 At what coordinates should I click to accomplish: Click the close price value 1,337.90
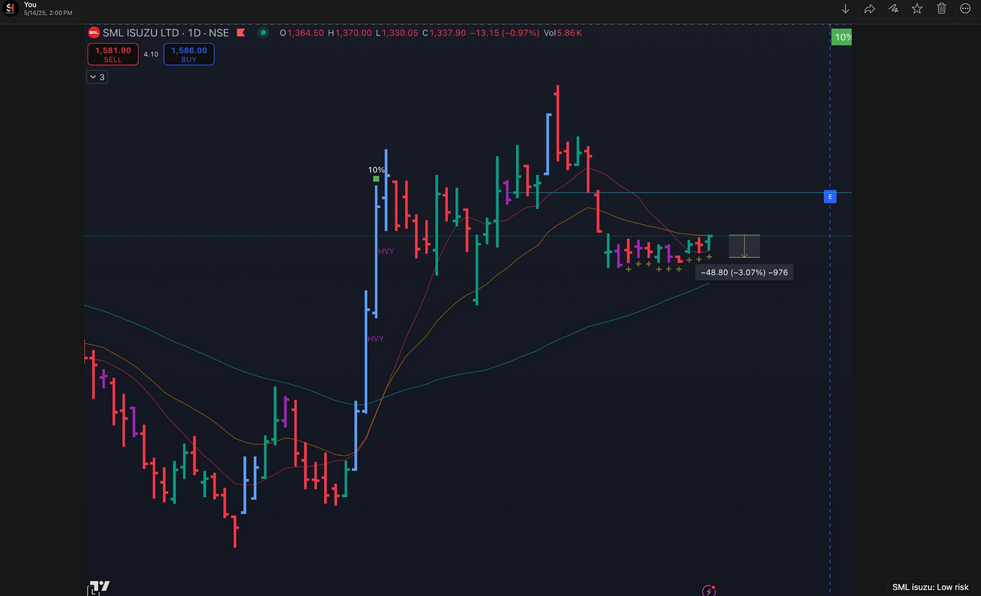click(448, 32)
